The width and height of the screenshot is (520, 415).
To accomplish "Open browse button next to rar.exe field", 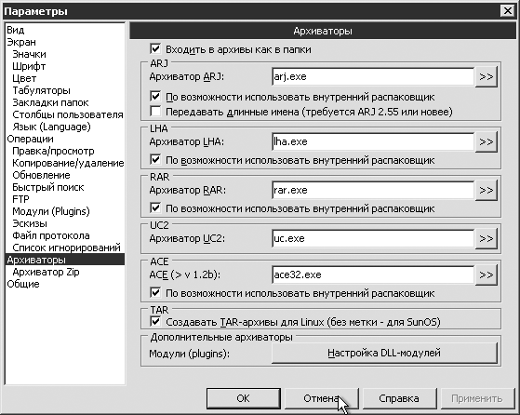I will 487,191.
